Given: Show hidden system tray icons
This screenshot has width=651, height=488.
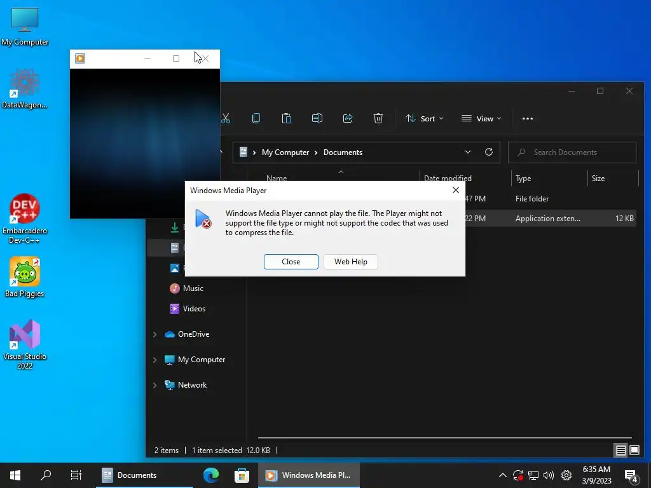Looking at the screenshot, I should coord(502,475).
